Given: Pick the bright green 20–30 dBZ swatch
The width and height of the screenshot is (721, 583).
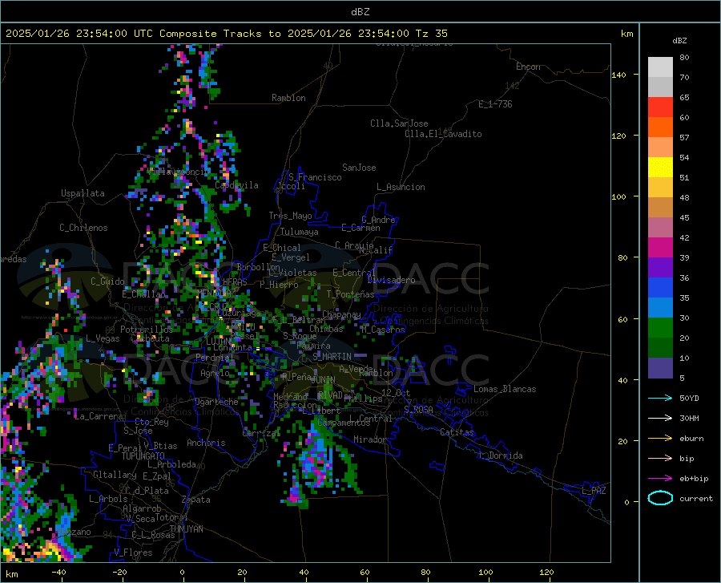Looking at the screenshot, I should [x=660, y=328].
